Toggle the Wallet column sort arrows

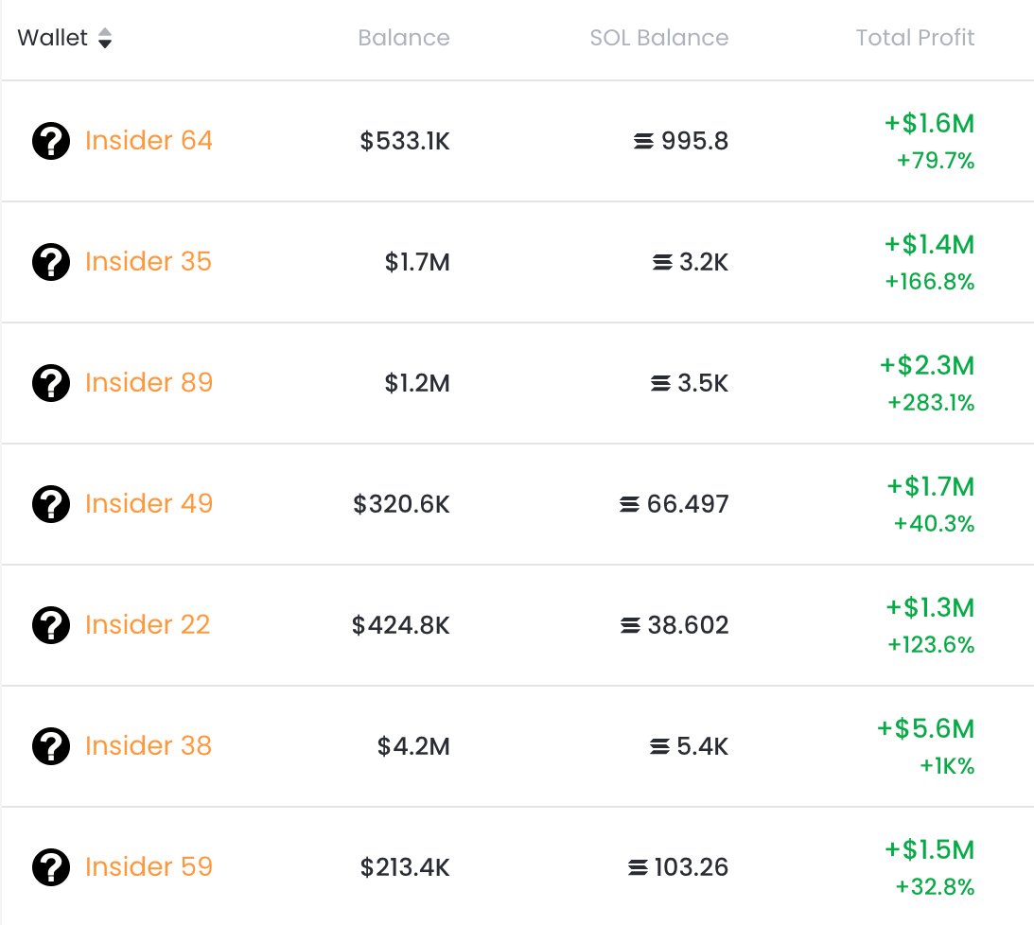[x=105, y=38]
